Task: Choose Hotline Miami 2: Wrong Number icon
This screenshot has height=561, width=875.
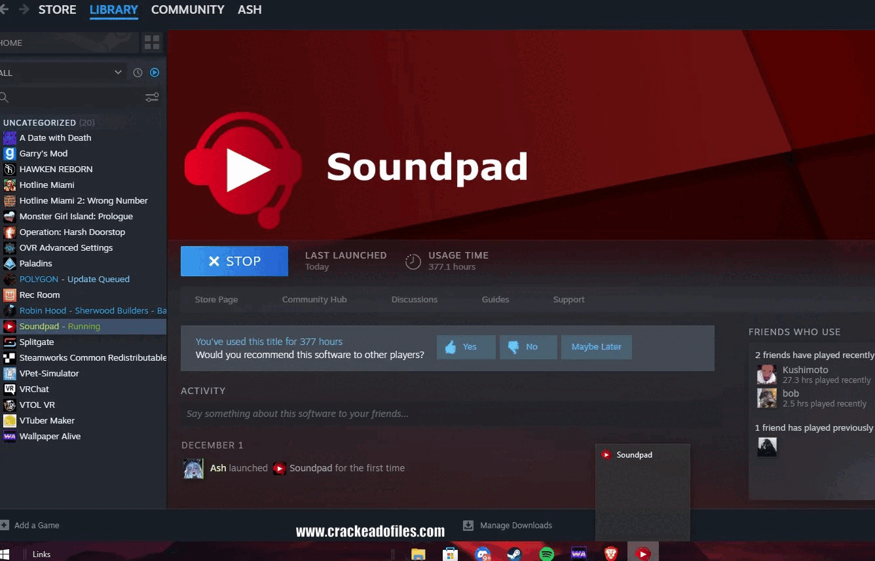Action: (9, 201)
